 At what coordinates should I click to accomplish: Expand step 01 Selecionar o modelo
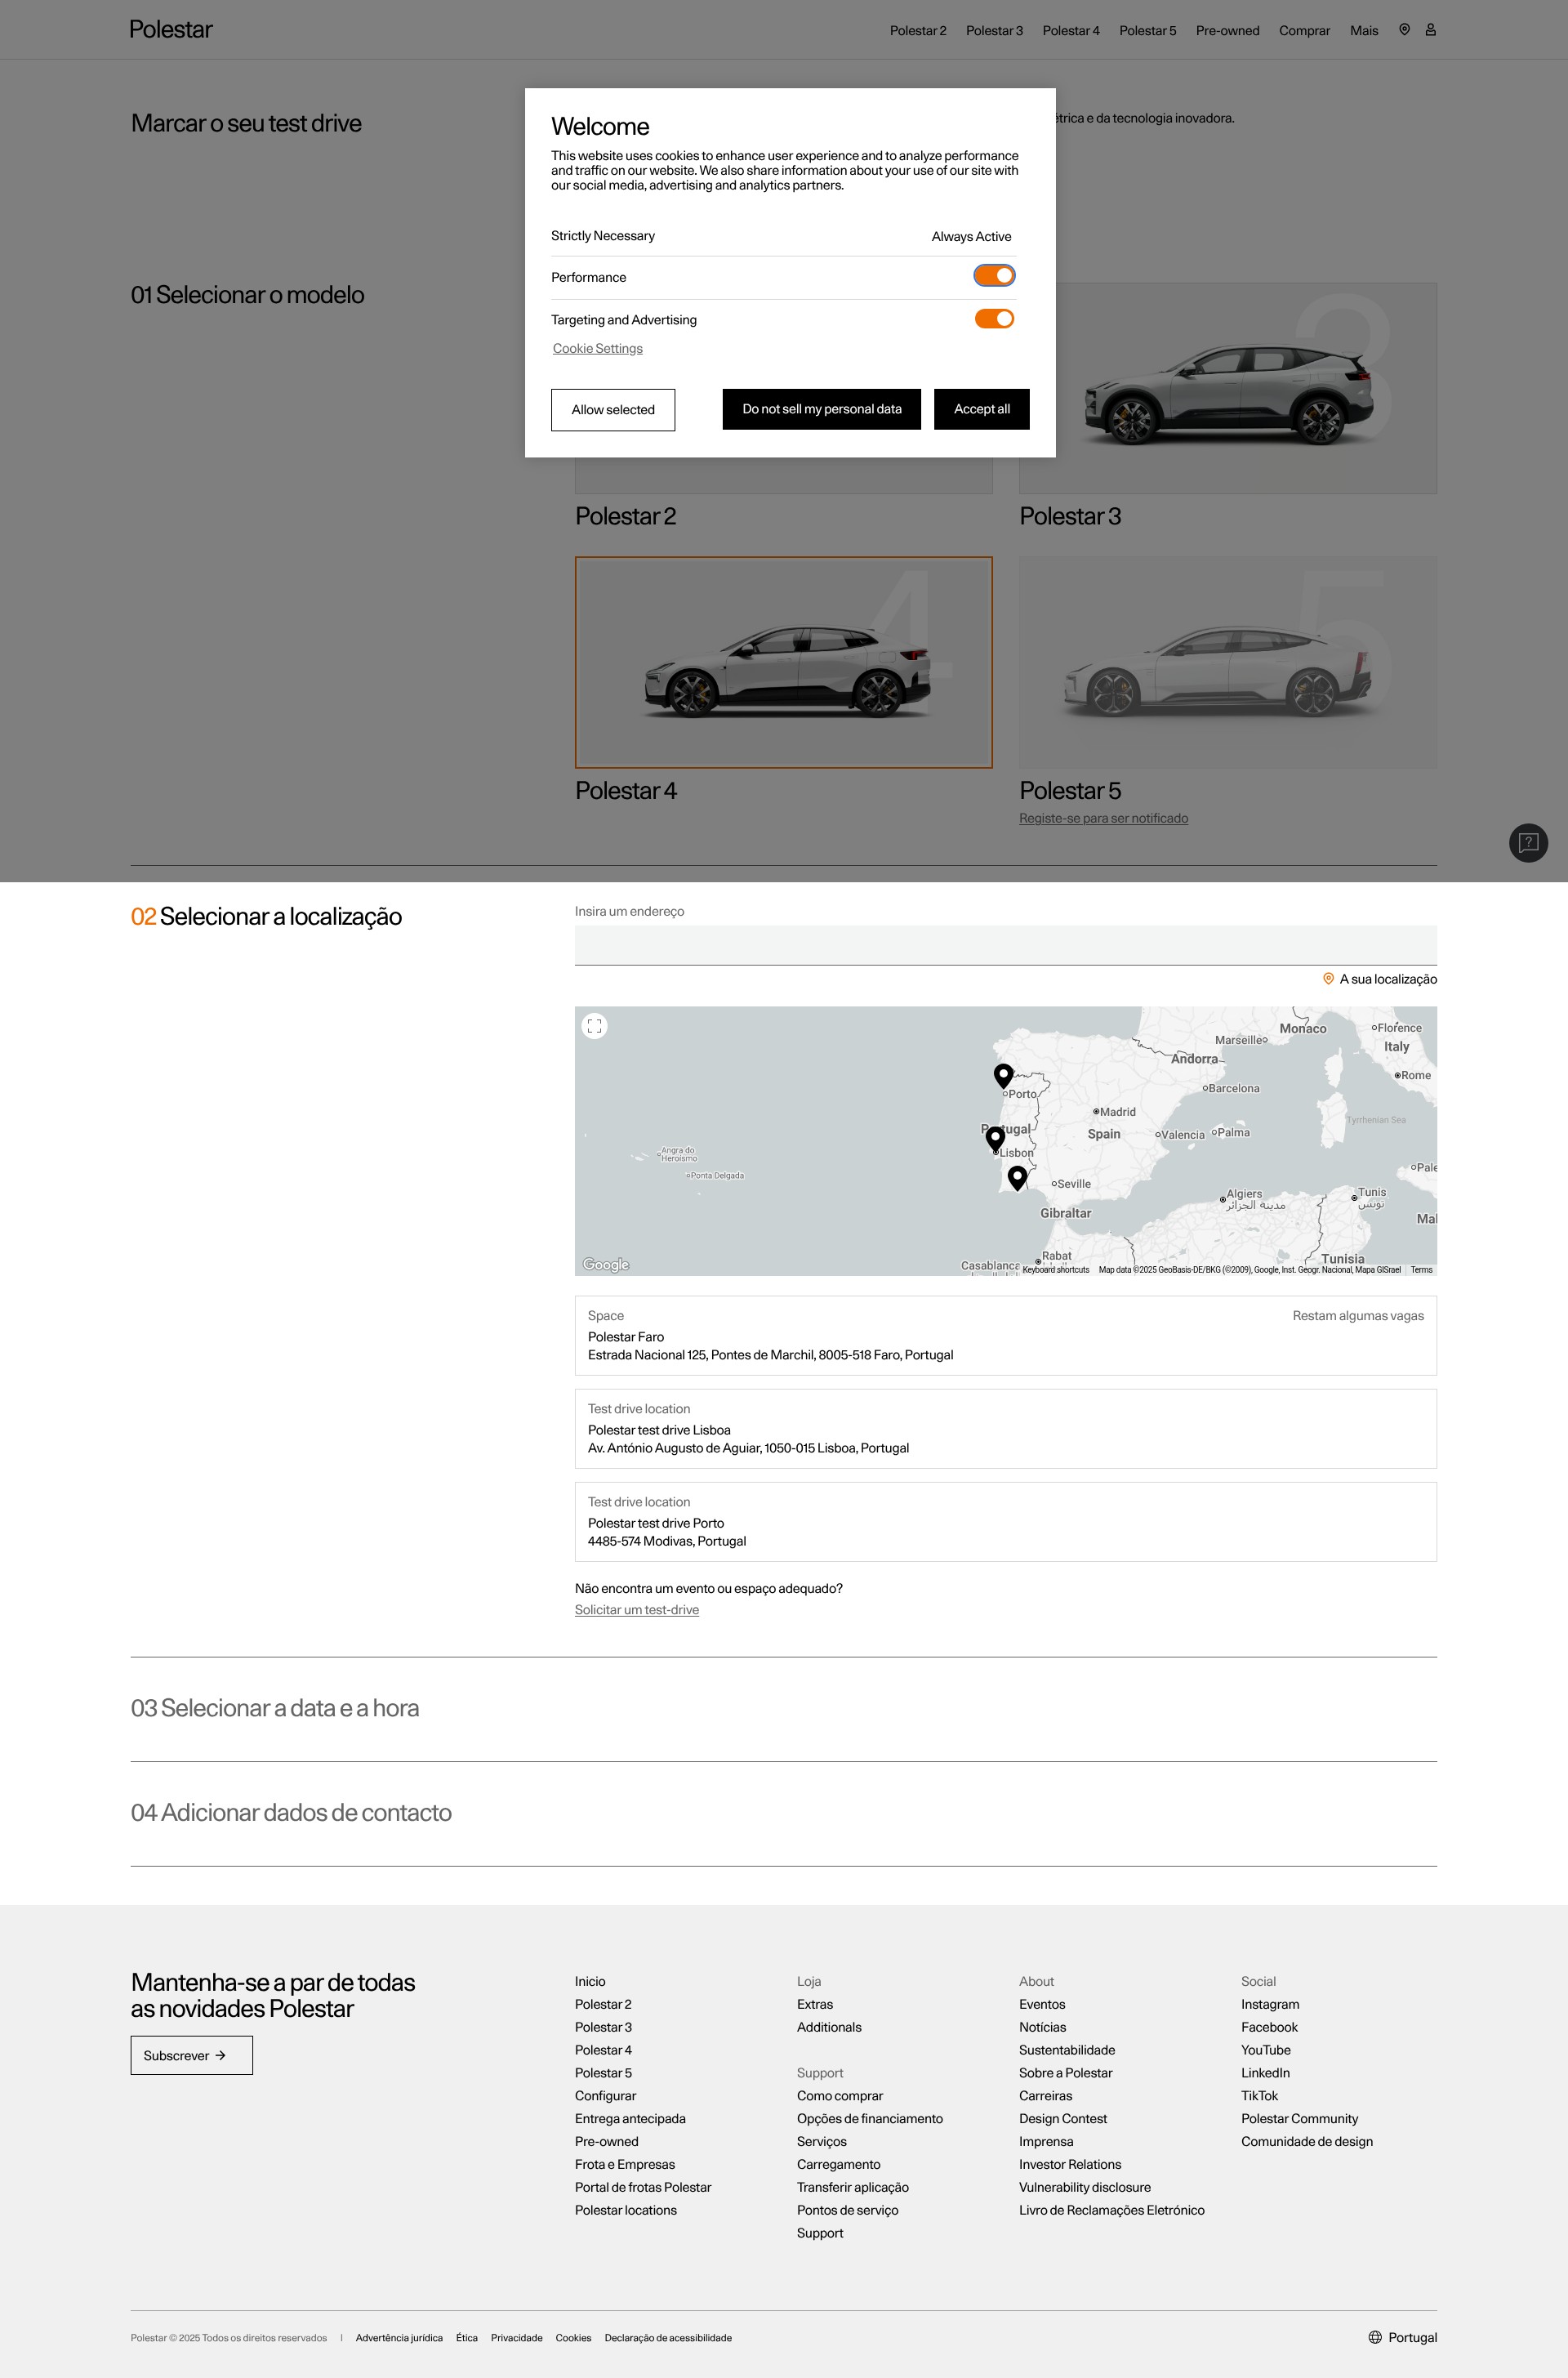click(x=247, y=295)
